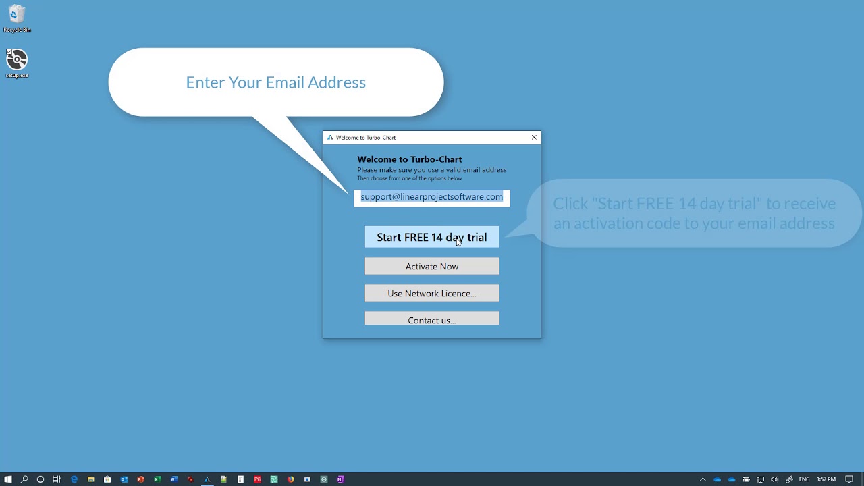
Task: Switch ENG input language indicator
Action: click(x=805, y=479)
